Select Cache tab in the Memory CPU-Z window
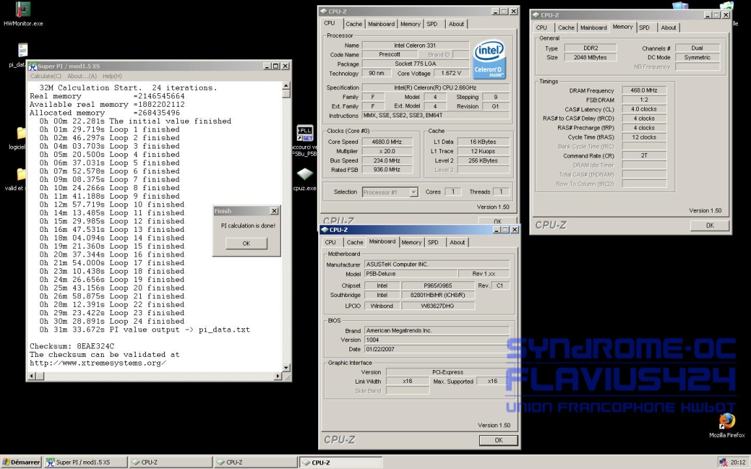This screenshot has height=469, width=751. coord(566,28)
